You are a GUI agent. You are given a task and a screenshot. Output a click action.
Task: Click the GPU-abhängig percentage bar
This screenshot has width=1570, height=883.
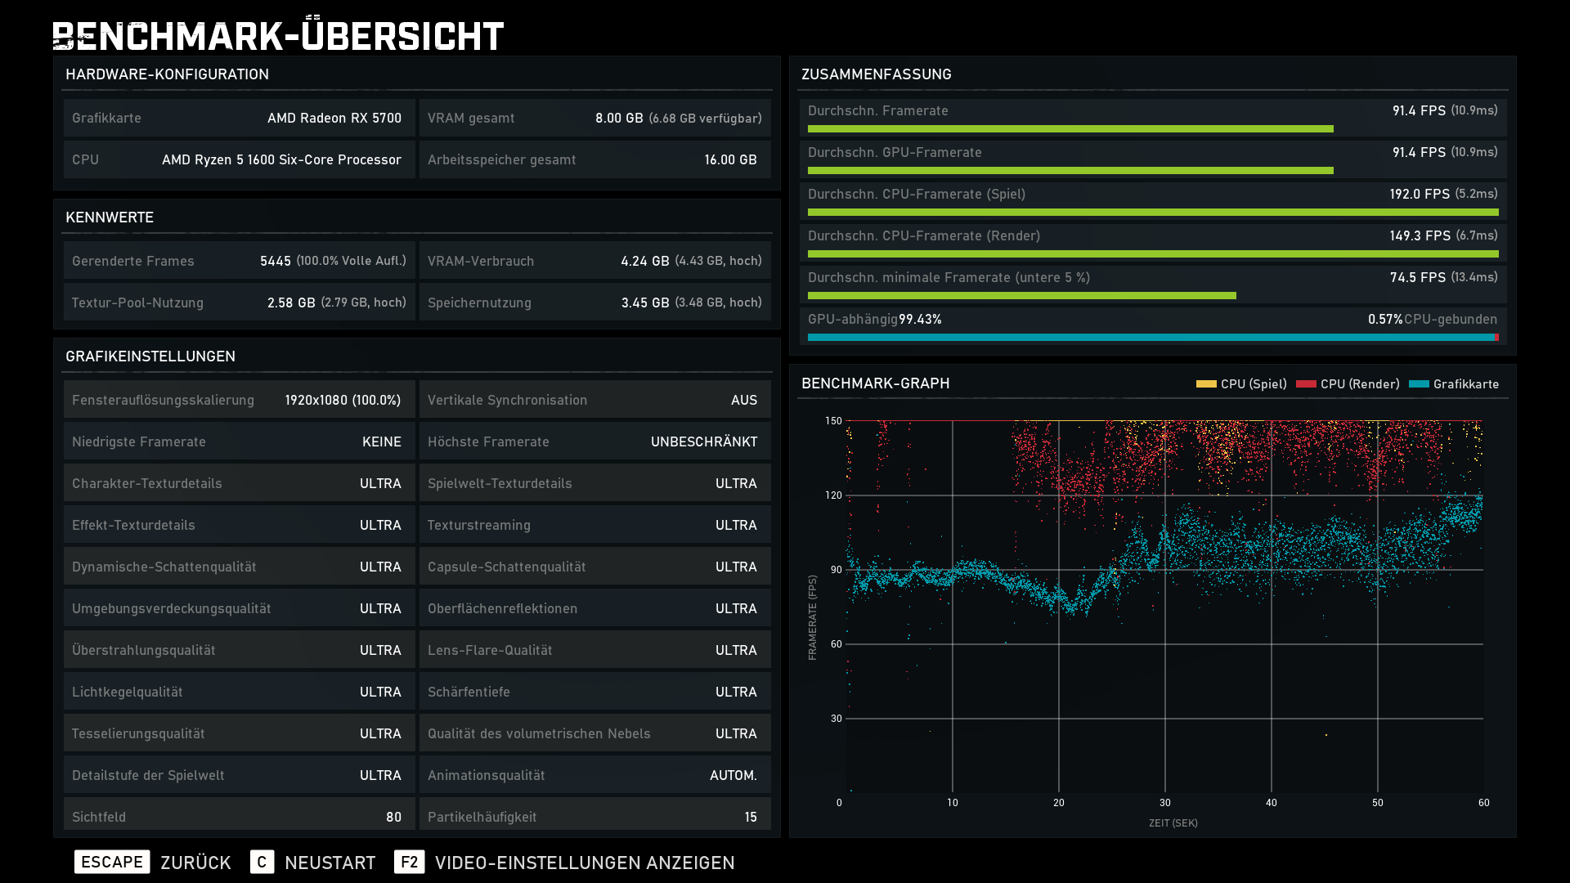tap(1151, 337)
